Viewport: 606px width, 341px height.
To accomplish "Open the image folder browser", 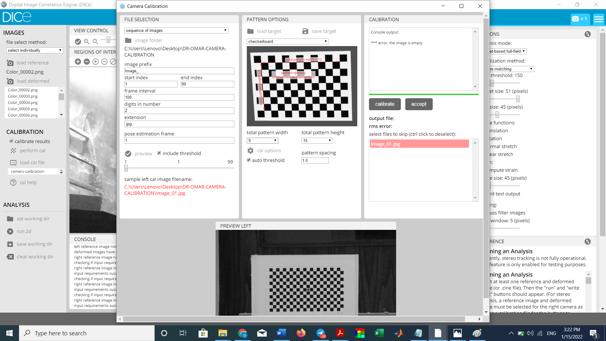I will coord(128,40).
